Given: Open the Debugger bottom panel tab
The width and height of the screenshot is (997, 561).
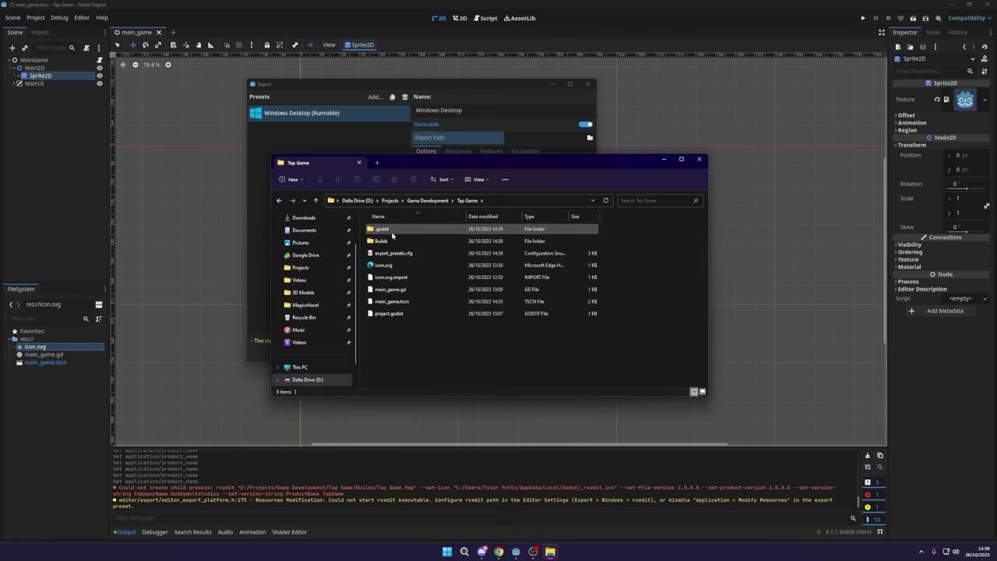Looking at the screenshot, I should pos(154,532).
